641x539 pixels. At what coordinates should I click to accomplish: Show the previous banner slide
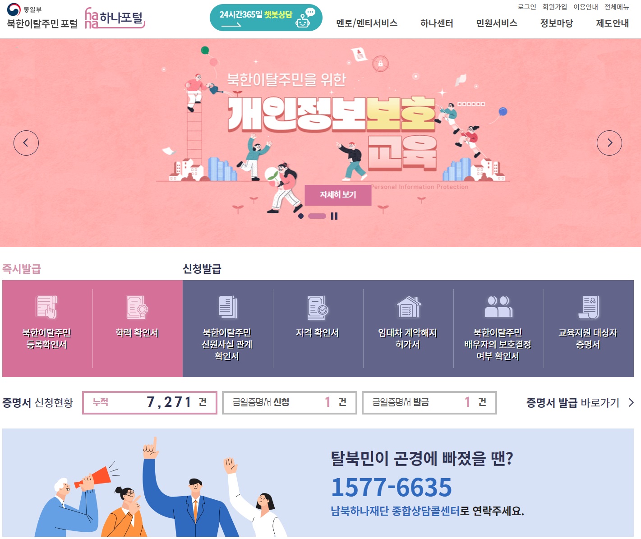[26, 143]
